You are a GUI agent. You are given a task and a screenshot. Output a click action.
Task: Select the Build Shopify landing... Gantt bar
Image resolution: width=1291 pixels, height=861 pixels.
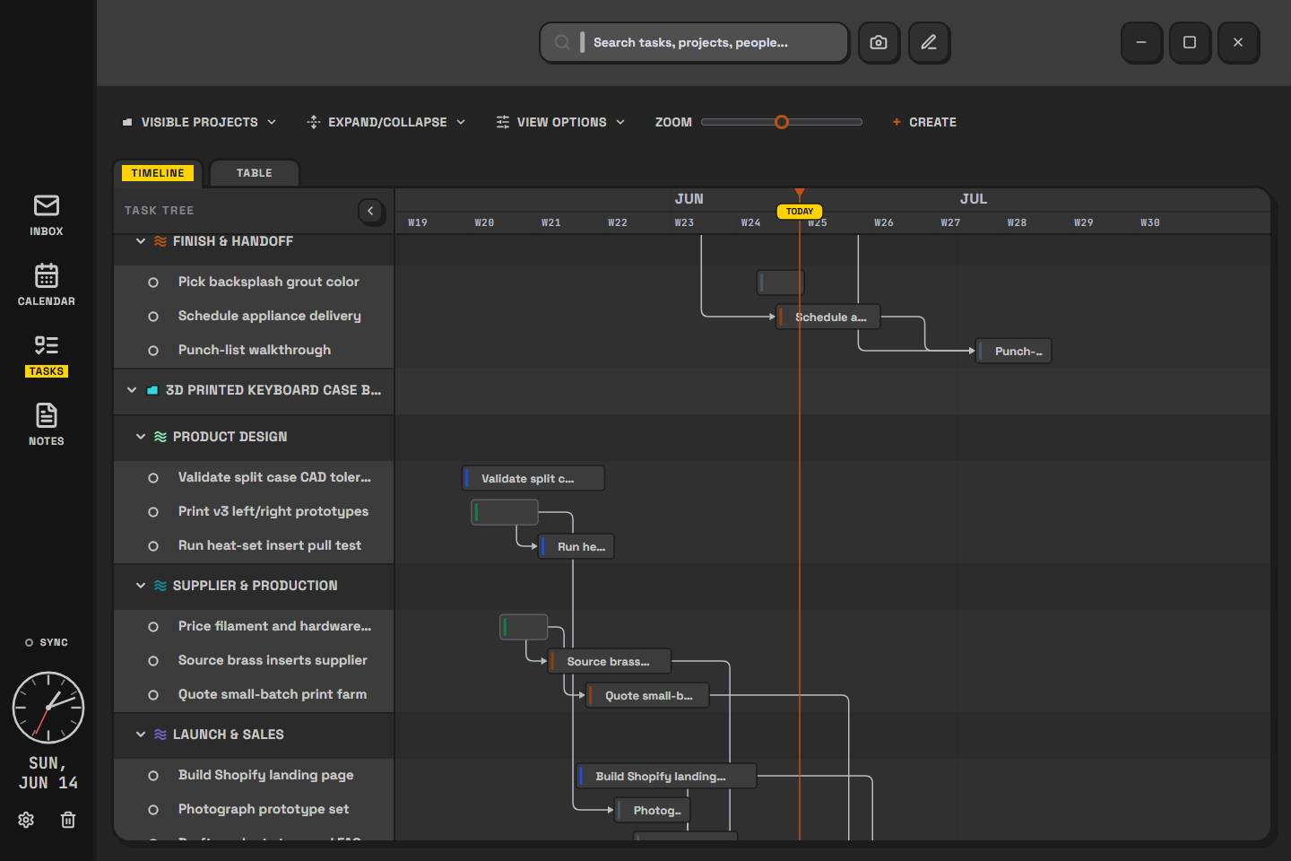pyautogui.click(x=667, y=776)
